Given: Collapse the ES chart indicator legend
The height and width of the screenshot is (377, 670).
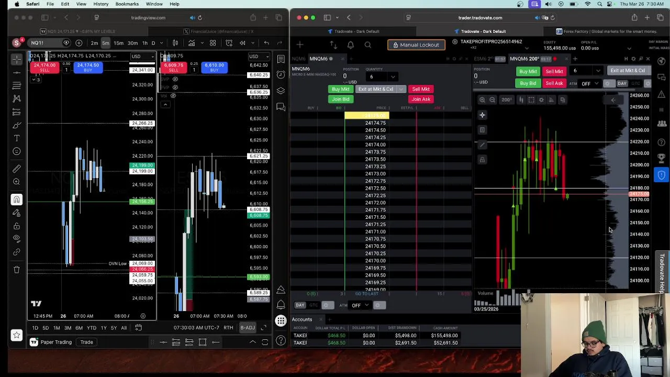Looking at the screenshot, I should point(165,104).
